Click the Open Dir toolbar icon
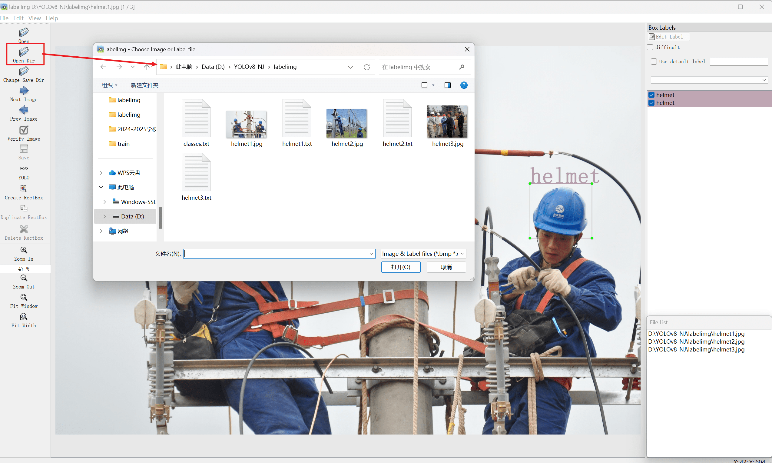The height and width of the screenshot is (463, 772). [x=24, y=52]
